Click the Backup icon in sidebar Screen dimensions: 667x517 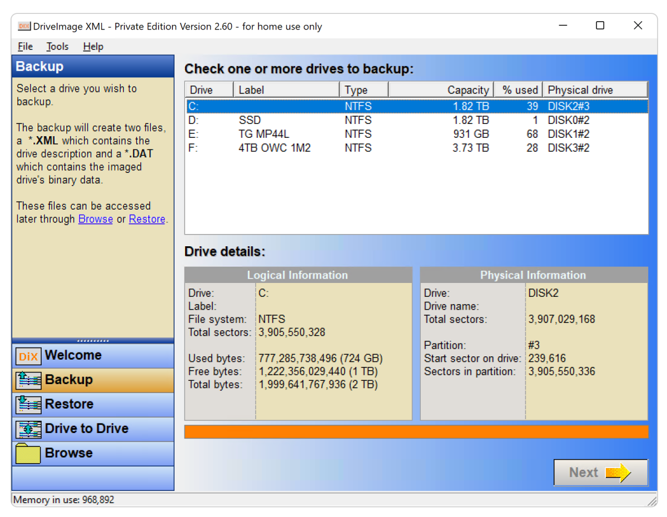28,380
